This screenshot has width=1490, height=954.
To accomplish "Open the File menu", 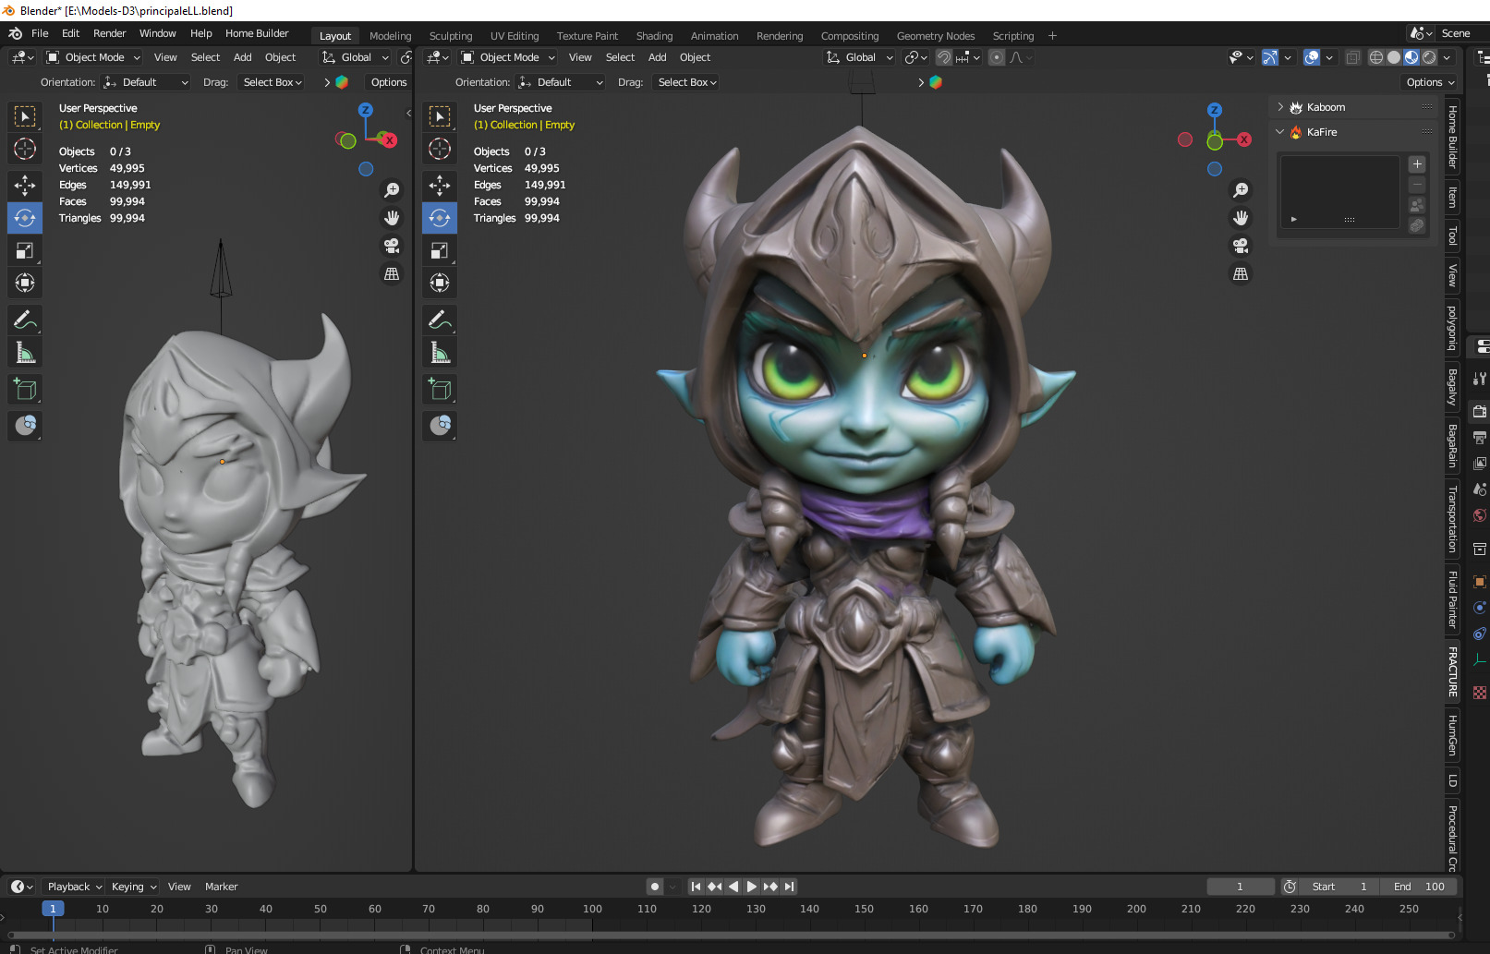I will [40, 33].
